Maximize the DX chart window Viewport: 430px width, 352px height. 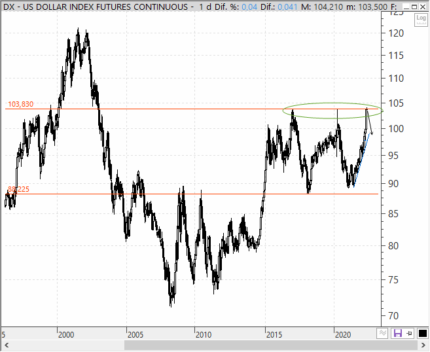(415, 7)
